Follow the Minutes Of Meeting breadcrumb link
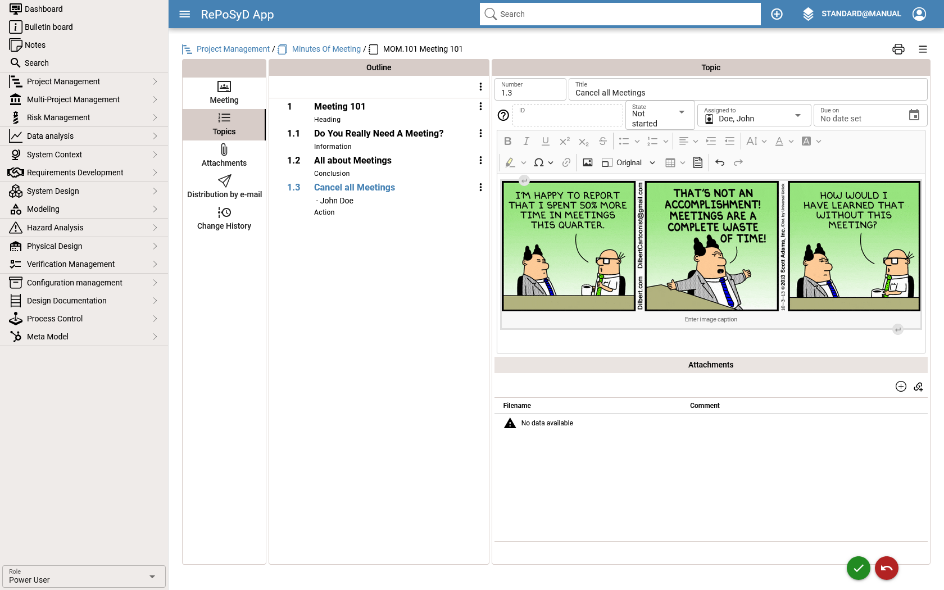Screen dimensions: 944x590 (326, 49)
